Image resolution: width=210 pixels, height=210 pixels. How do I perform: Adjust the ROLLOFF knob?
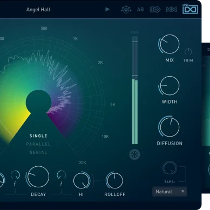114,180
